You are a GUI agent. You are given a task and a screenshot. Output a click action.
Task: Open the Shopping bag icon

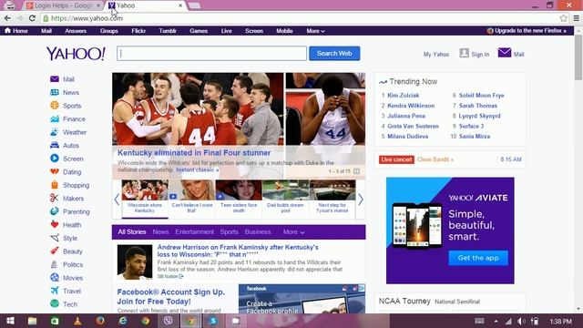[x=55, y=185]
